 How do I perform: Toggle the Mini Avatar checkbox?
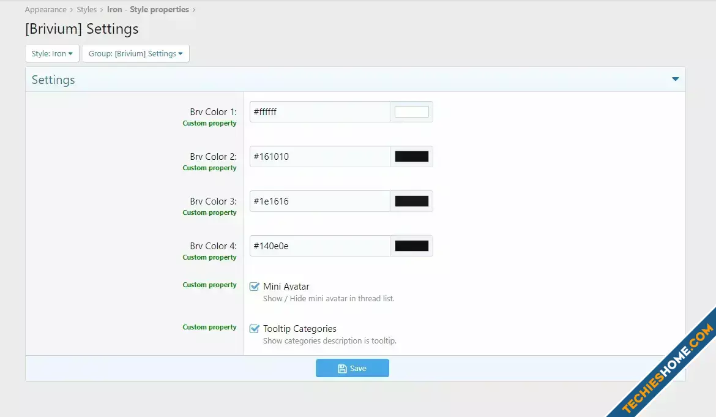pyautogui.click(x=255, y=287)
